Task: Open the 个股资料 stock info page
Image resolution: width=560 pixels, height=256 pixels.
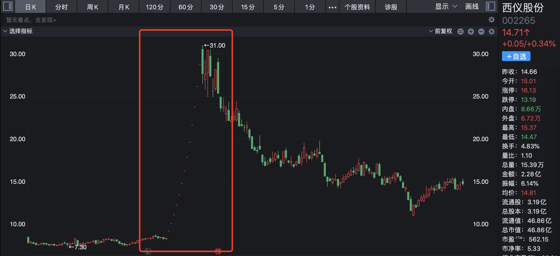Action: tap(357, 7)
